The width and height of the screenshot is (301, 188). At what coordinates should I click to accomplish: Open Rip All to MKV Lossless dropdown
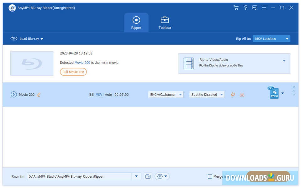(271, 39)
